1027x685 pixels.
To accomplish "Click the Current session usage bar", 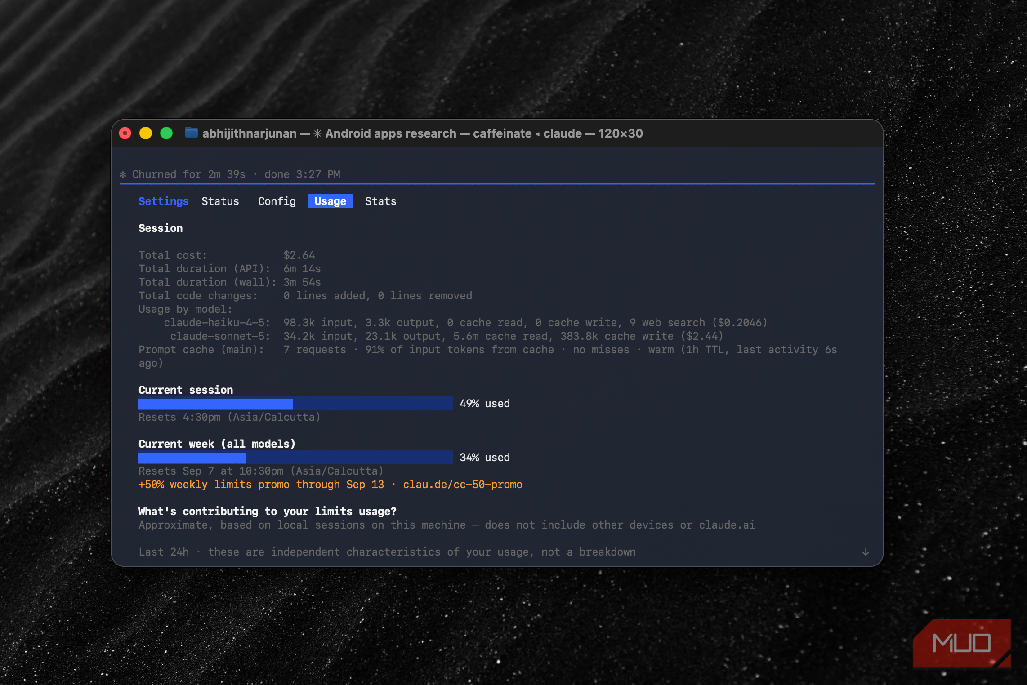I will (296, 403).
